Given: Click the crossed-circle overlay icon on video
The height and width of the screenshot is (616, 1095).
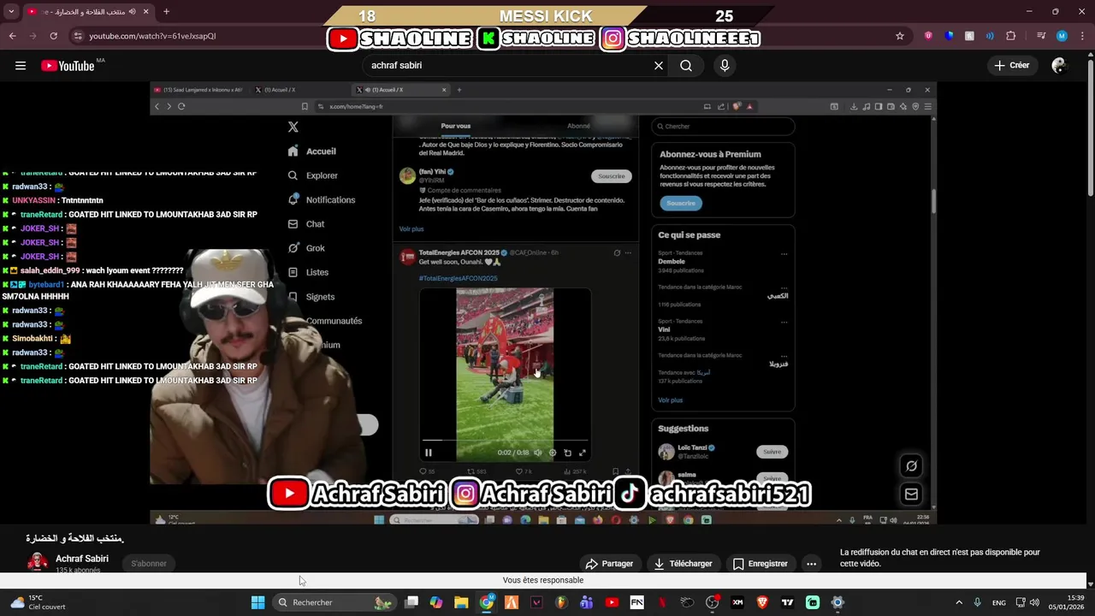Looking at the screenshot, I should click(911, 466).
